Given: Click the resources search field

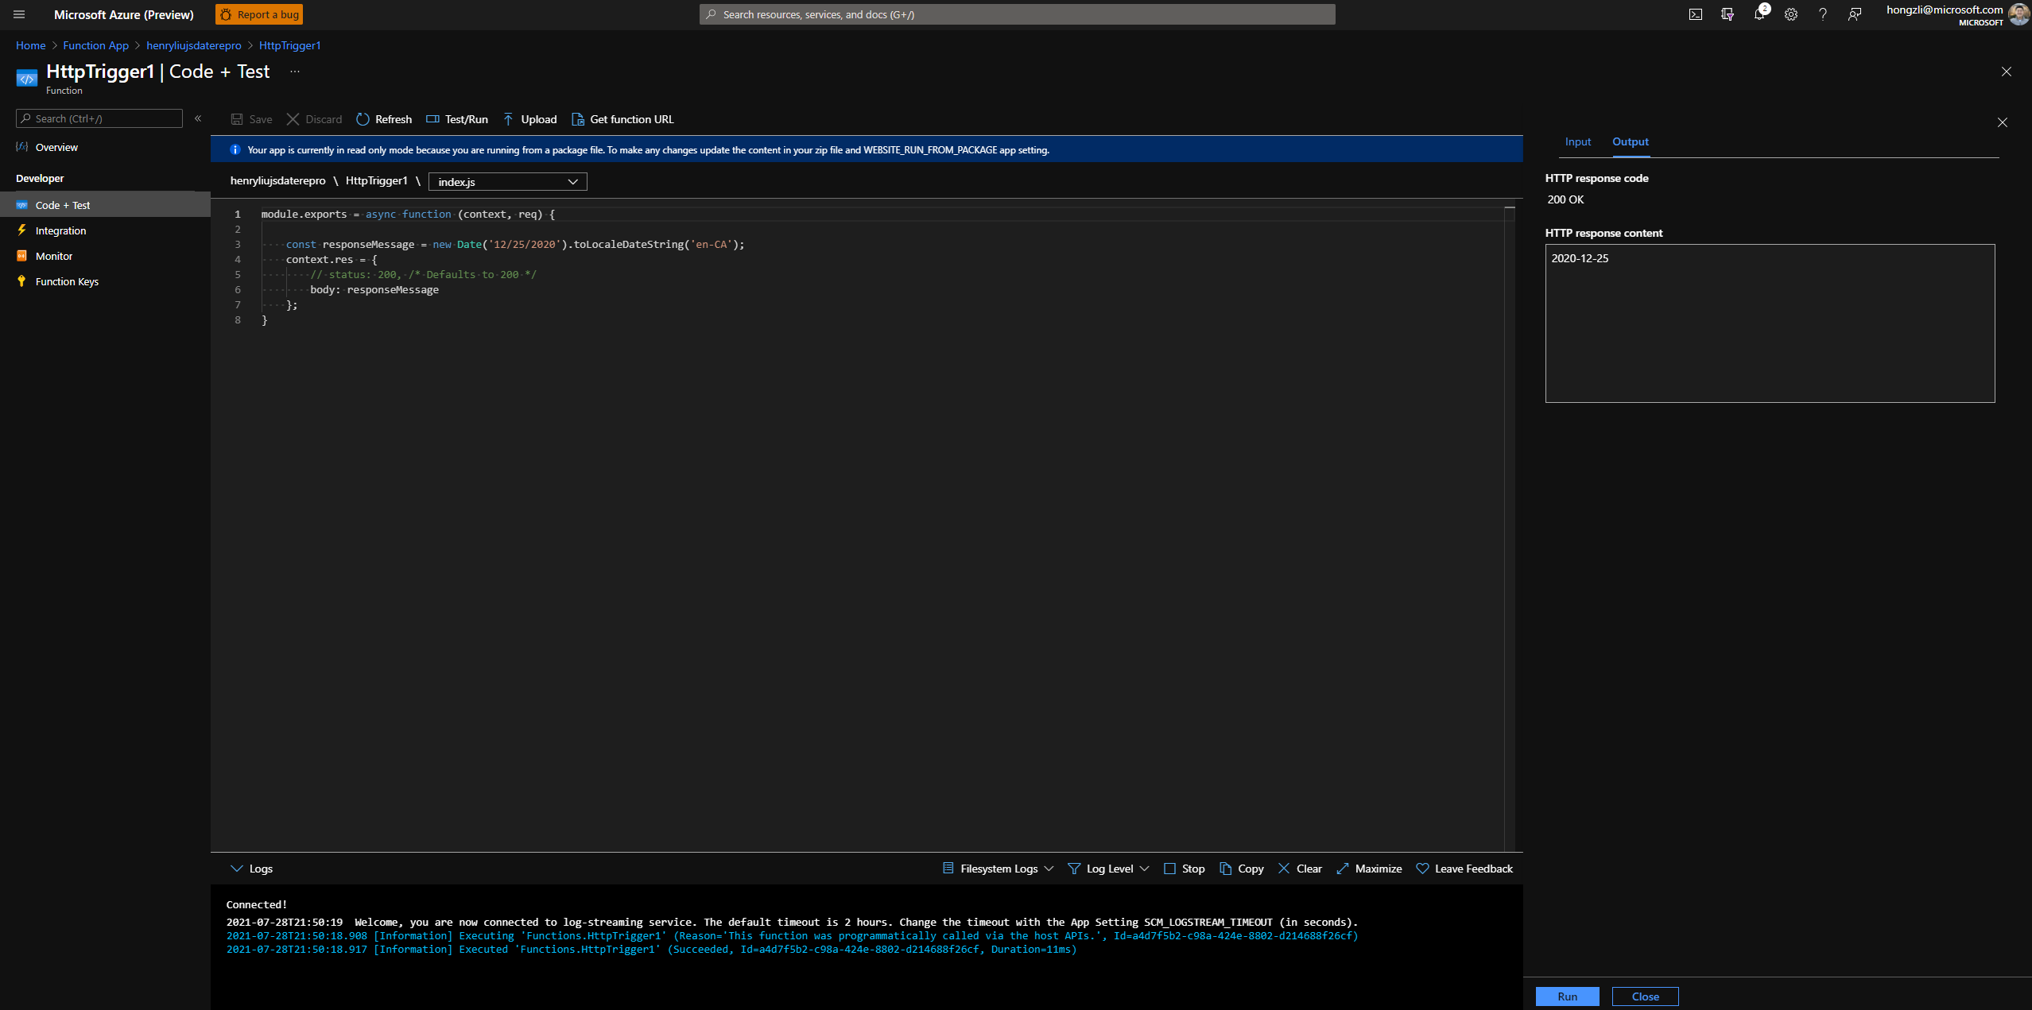Looking at the screenshot, I should coord(1018,14).
